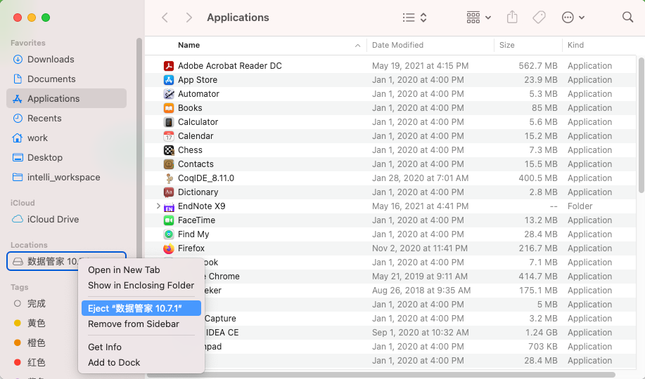Choose Show in Enclosing Folder
The width and height of the screenshot is (645, 379).
tap(141, 286)
